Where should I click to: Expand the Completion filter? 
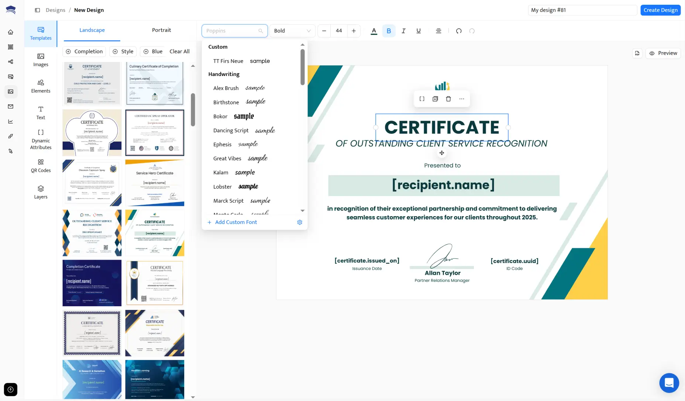coord(84,52)
